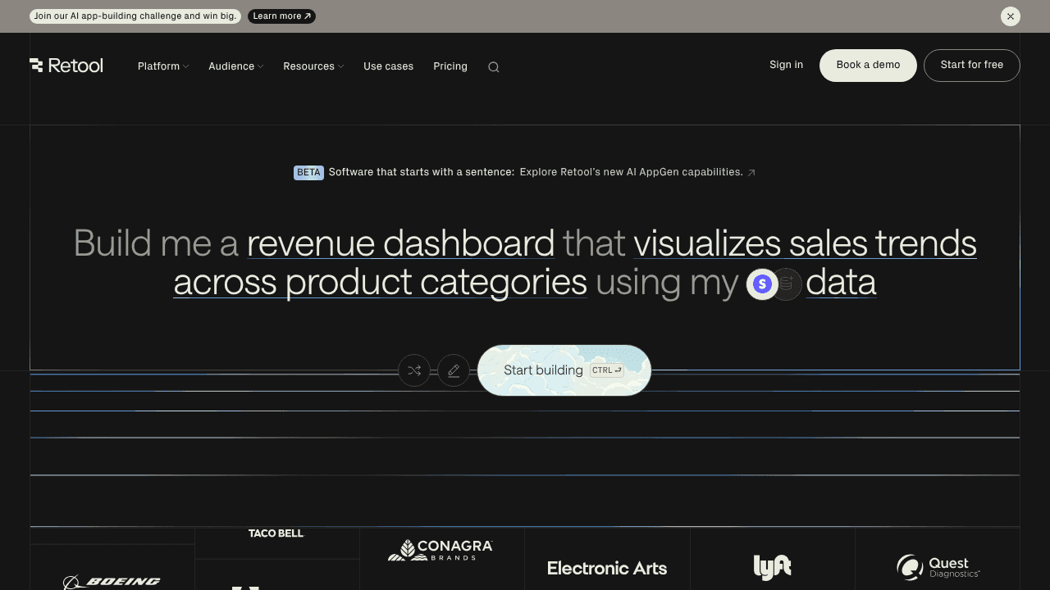Open the search magnifier icon
This screenshot has width=1050, height=590.
click(494, 67)
